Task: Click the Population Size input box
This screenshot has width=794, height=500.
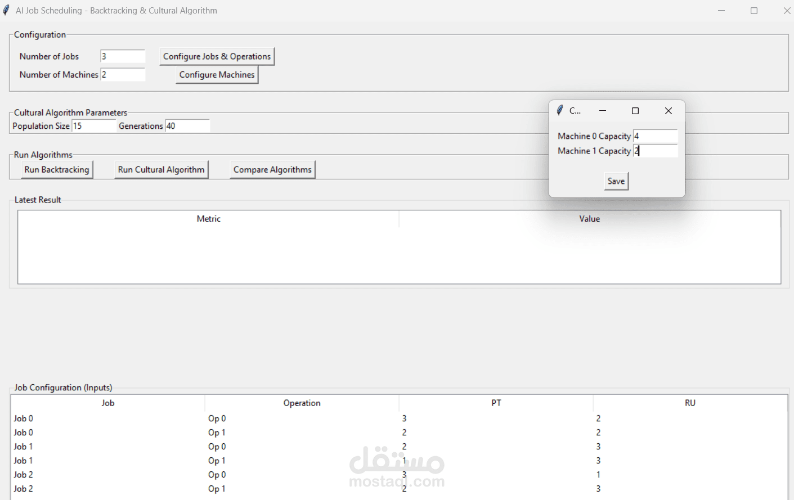Action: 93,126
